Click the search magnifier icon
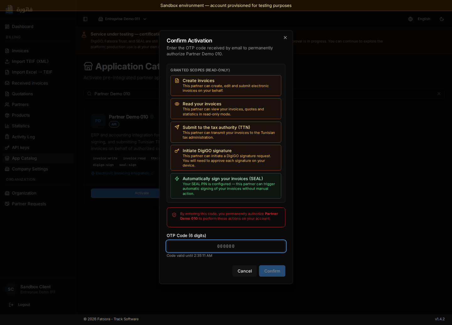452x325 pixels. point(89,94)
